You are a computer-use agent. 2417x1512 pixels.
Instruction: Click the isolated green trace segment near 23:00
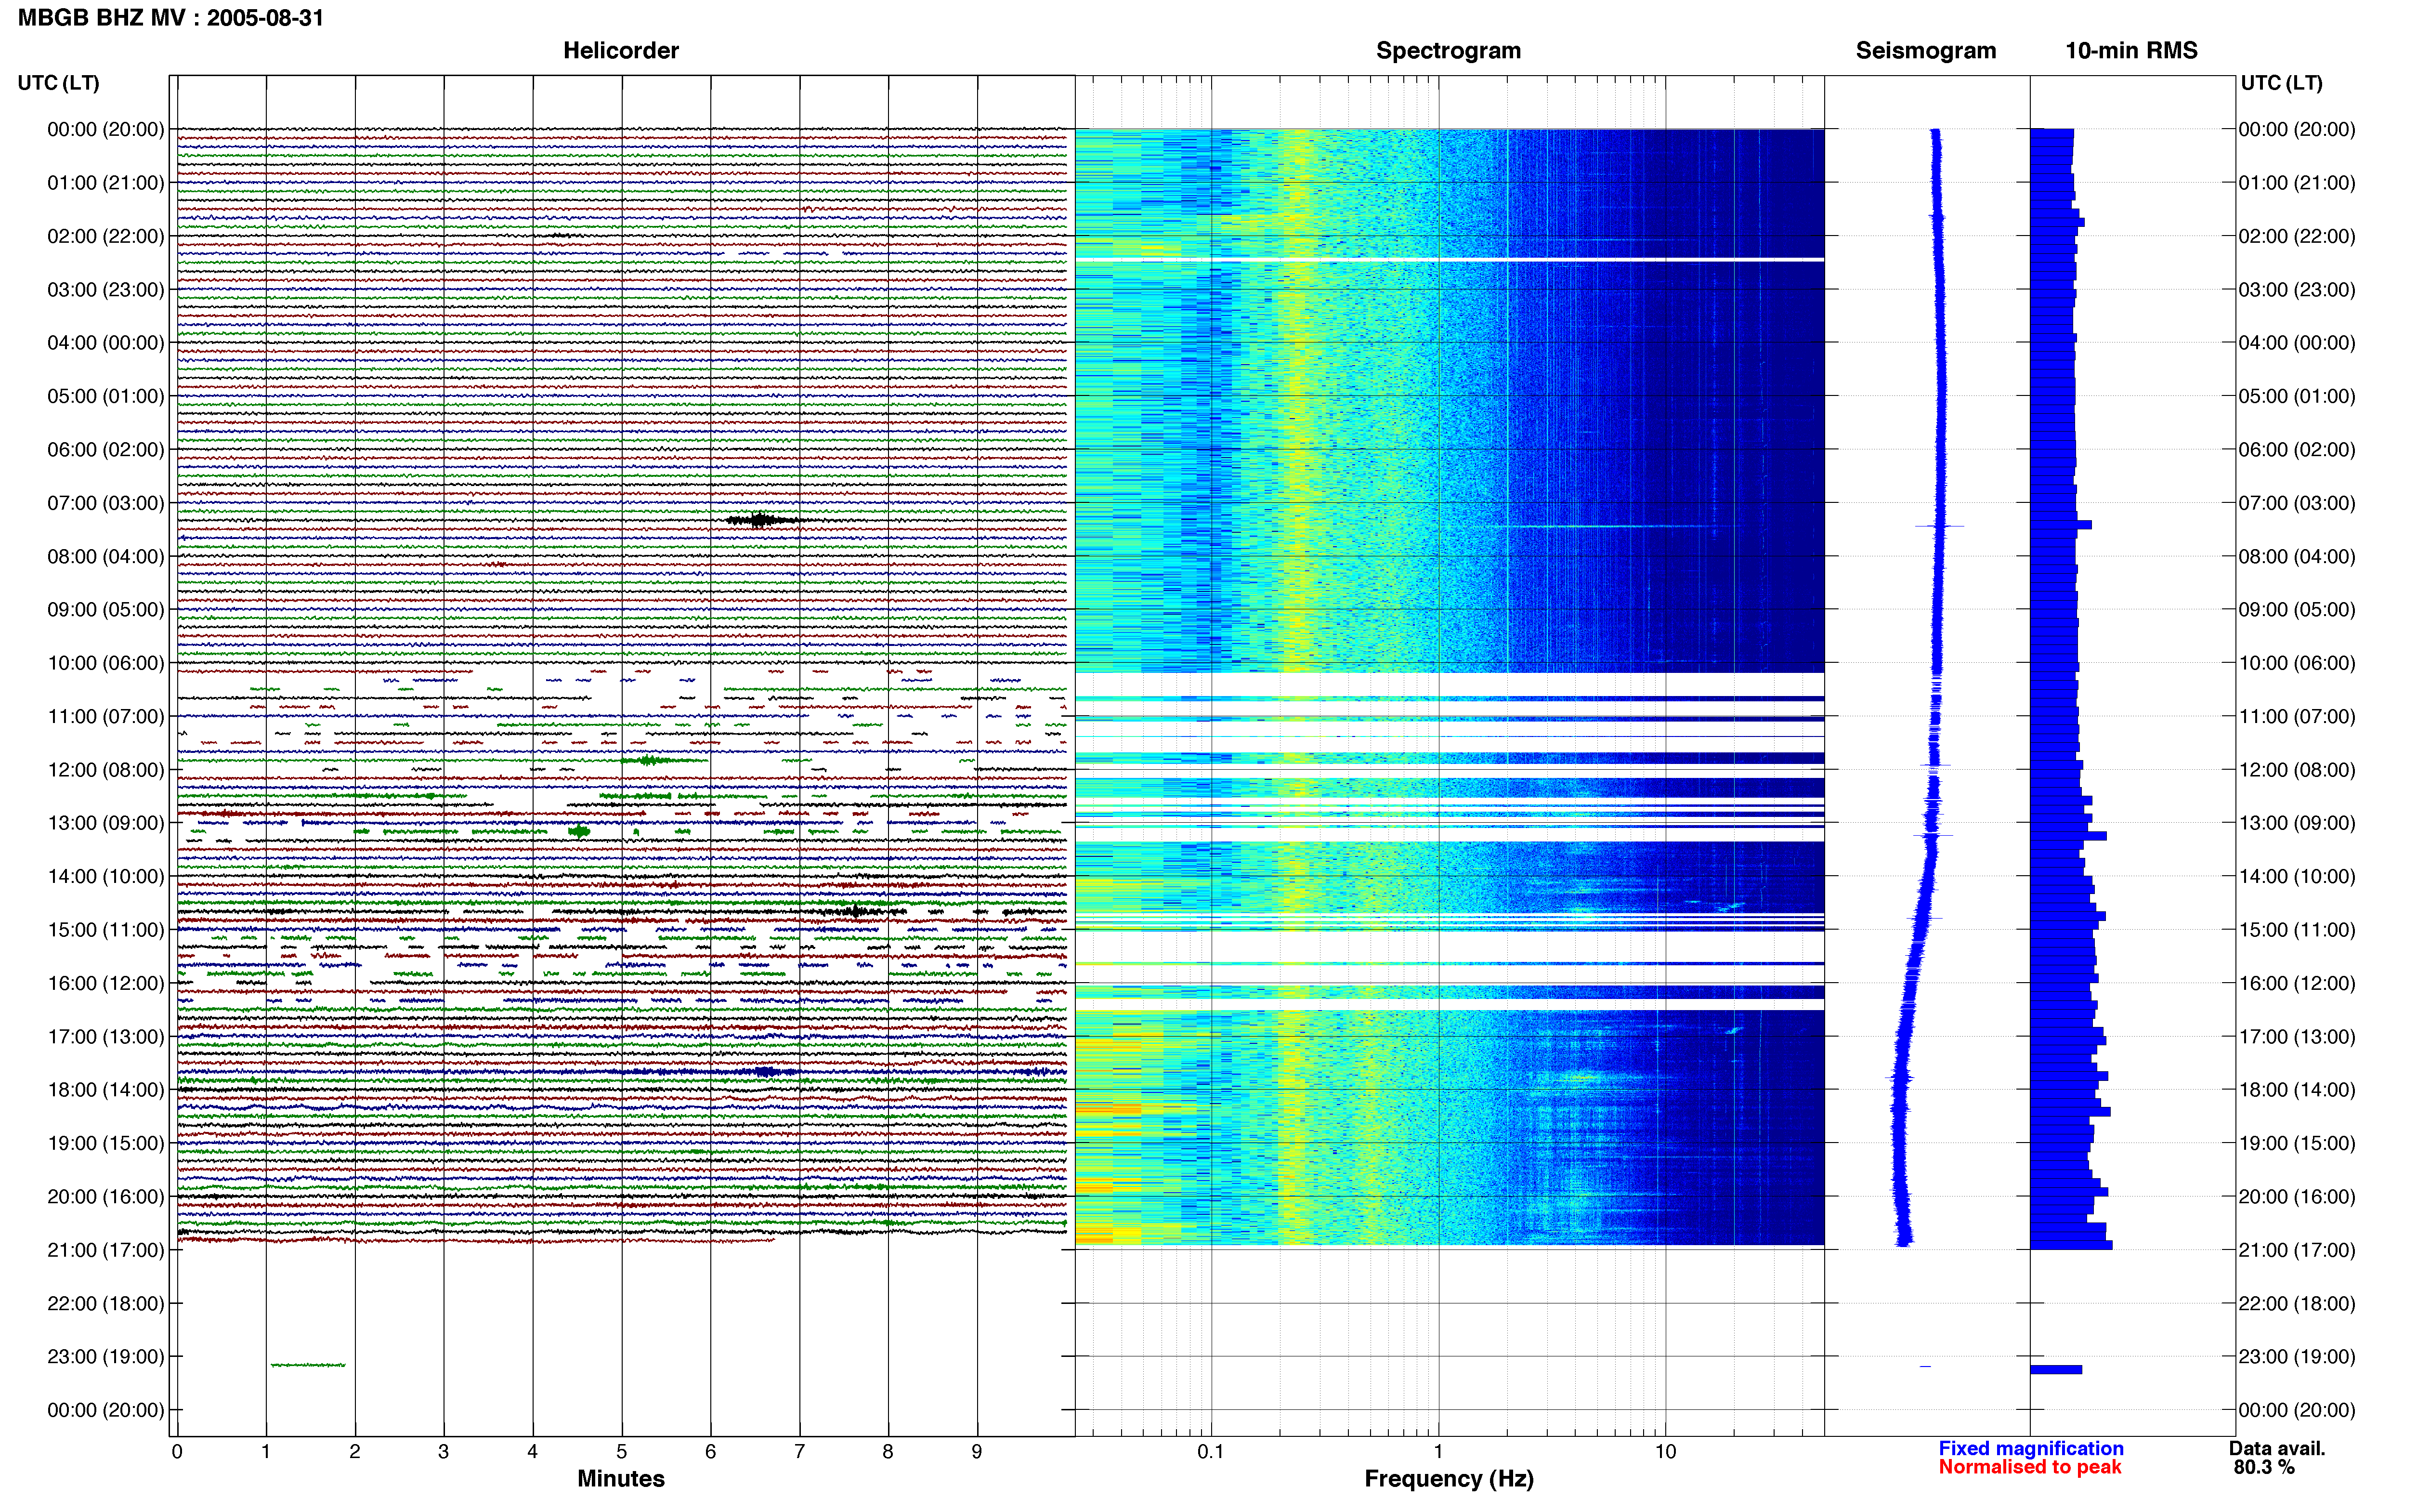[308, 1365]
